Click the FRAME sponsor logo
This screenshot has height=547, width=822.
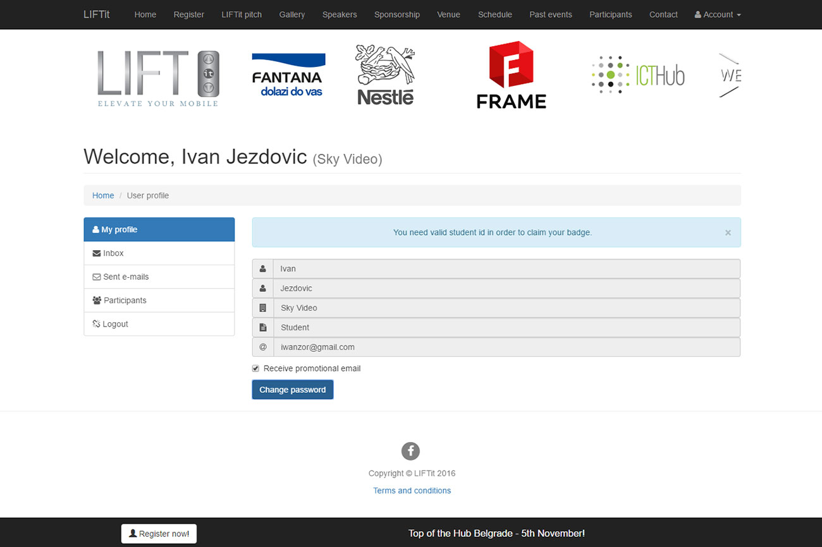pyautogui.click(x=511, y=75)
